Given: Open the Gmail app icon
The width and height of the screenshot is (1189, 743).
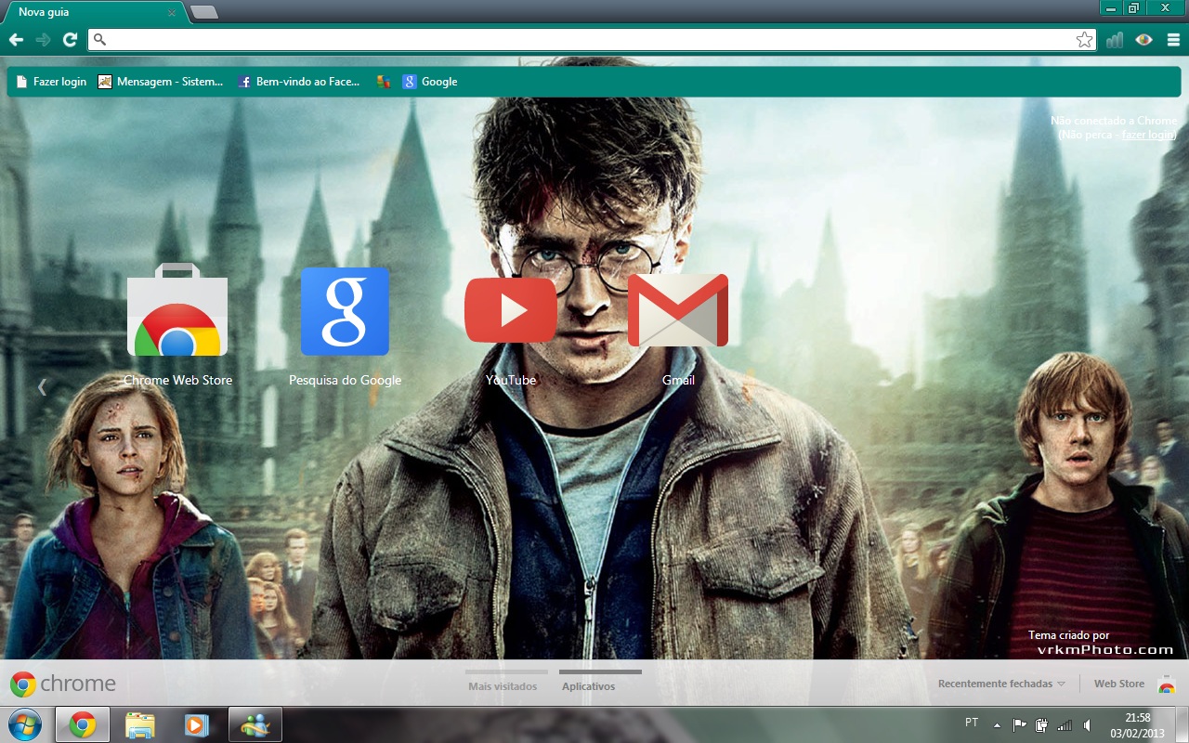Looking at the screenshot, I should [x=678, y=310].
